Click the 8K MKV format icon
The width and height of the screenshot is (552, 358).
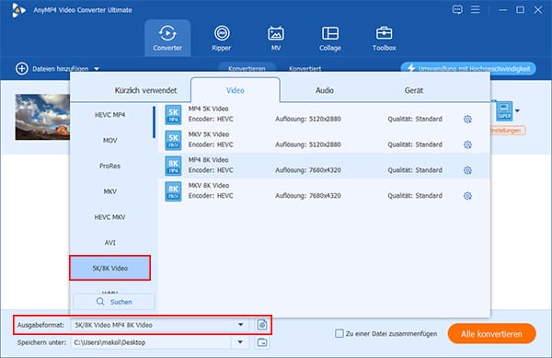pos(173,191)
